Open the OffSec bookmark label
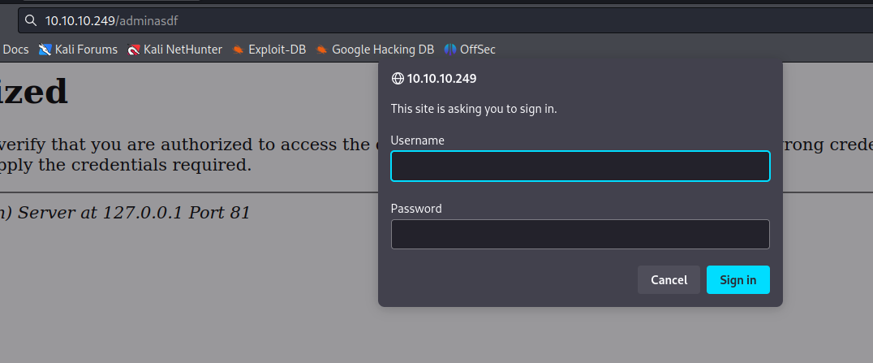Viewport: 873px width, 363px height. (477, 50)
